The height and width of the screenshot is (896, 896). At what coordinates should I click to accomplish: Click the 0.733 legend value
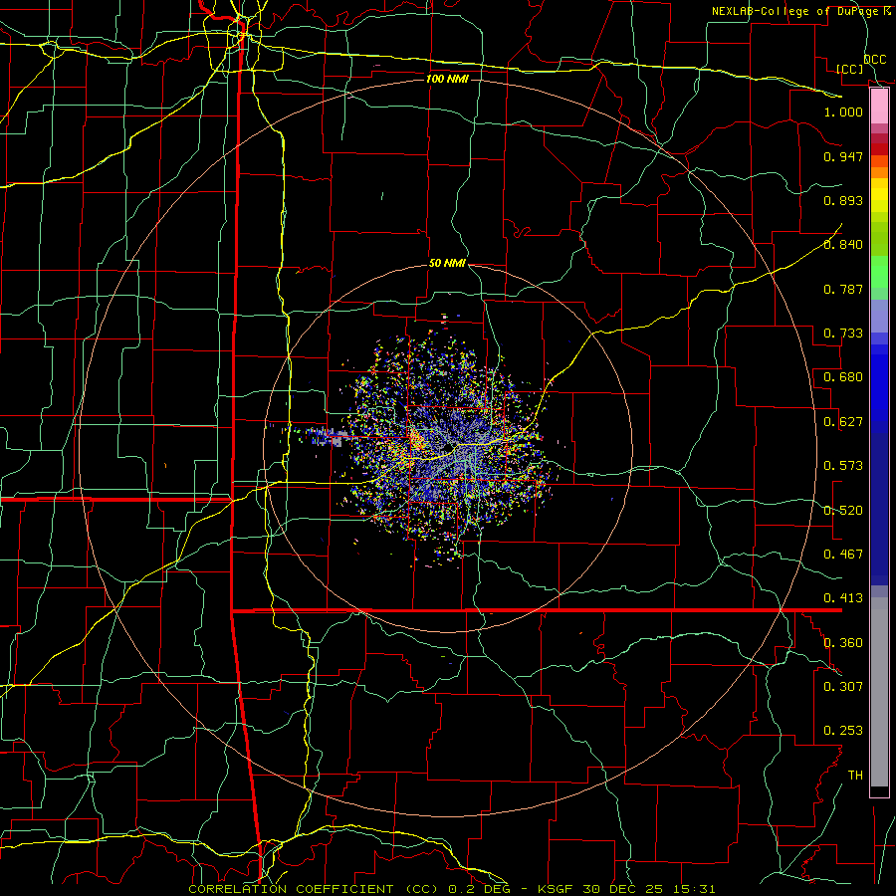click(843, 334)
